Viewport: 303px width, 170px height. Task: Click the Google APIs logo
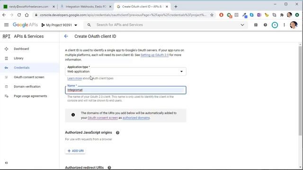pyautogui.click(x=25, y=25)
